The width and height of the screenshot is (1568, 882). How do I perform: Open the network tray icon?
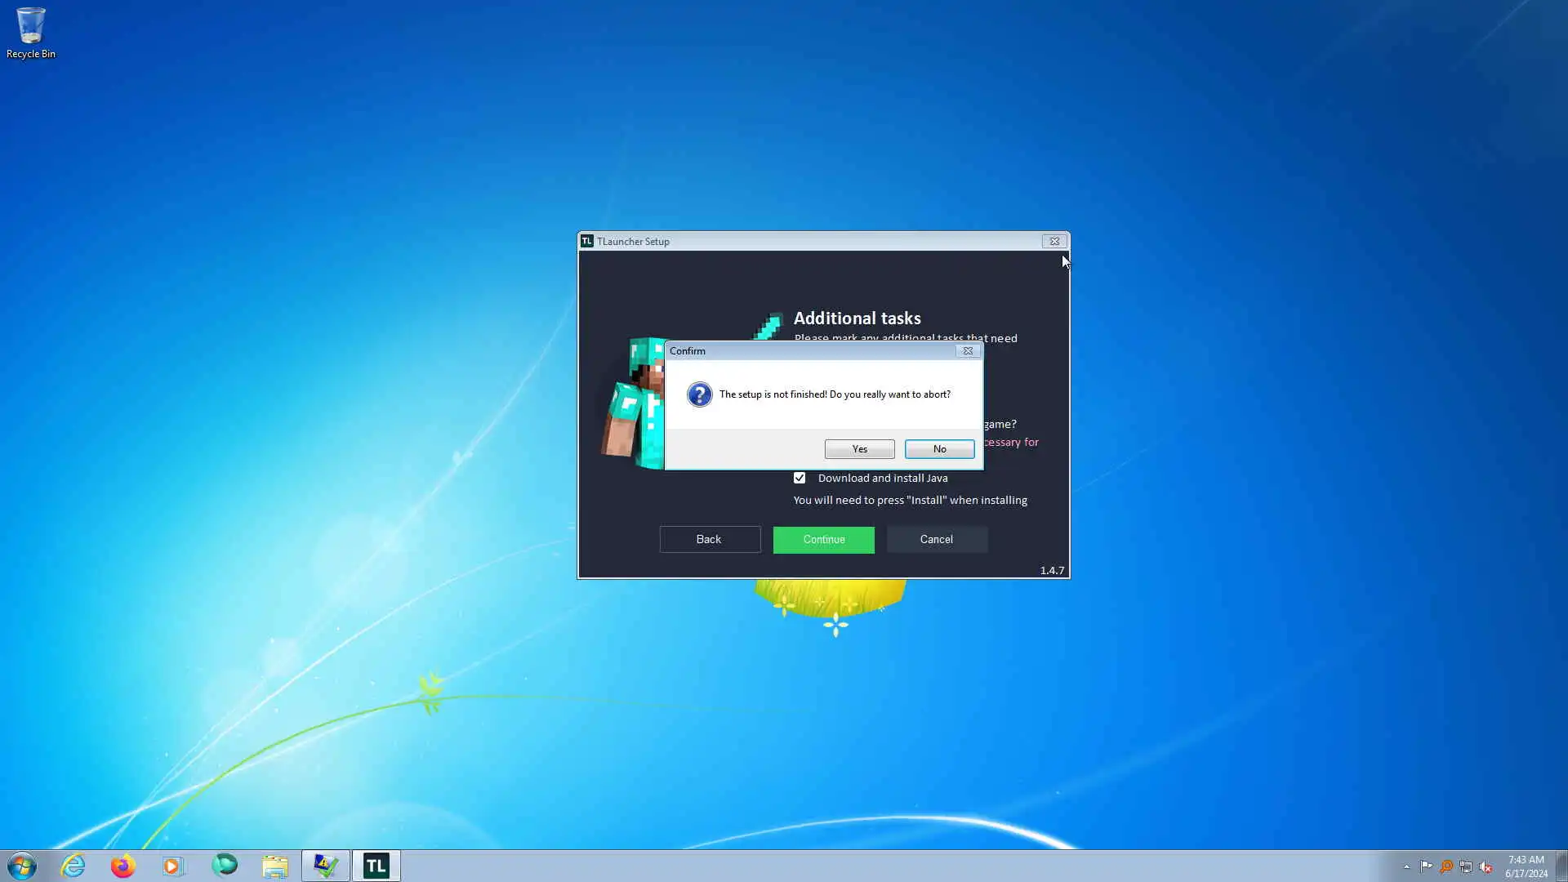click(1466, 866)
